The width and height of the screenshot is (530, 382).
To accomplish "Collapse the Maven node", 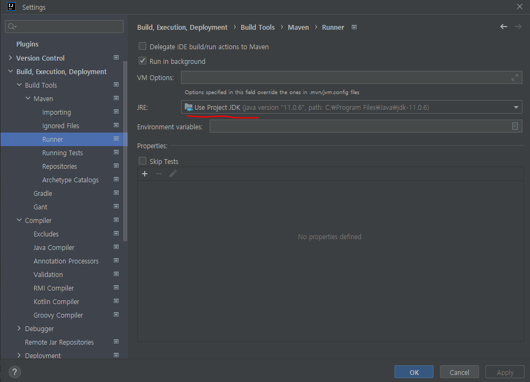I will click(x=28, y=98).
